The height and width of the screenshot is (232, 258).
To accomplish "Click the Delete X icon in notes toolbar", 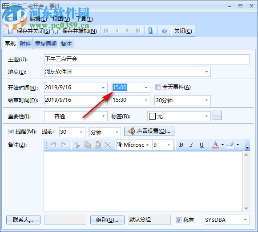I will 108,145.
